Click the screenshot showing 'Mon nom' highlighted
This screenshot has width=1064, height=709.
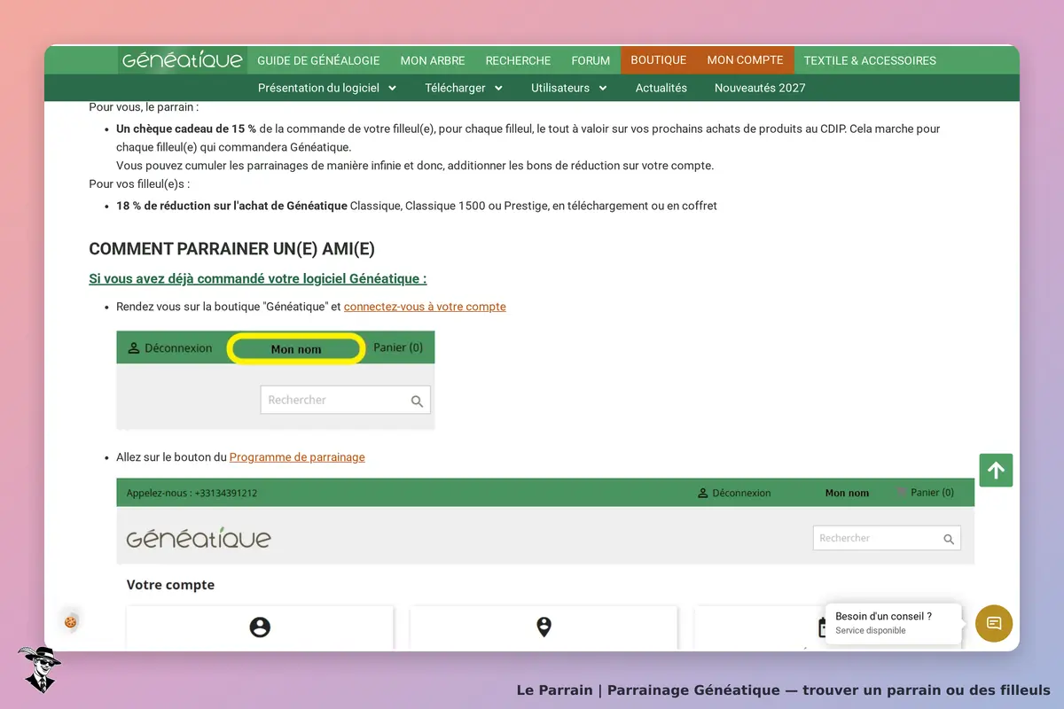coord(276,380)
